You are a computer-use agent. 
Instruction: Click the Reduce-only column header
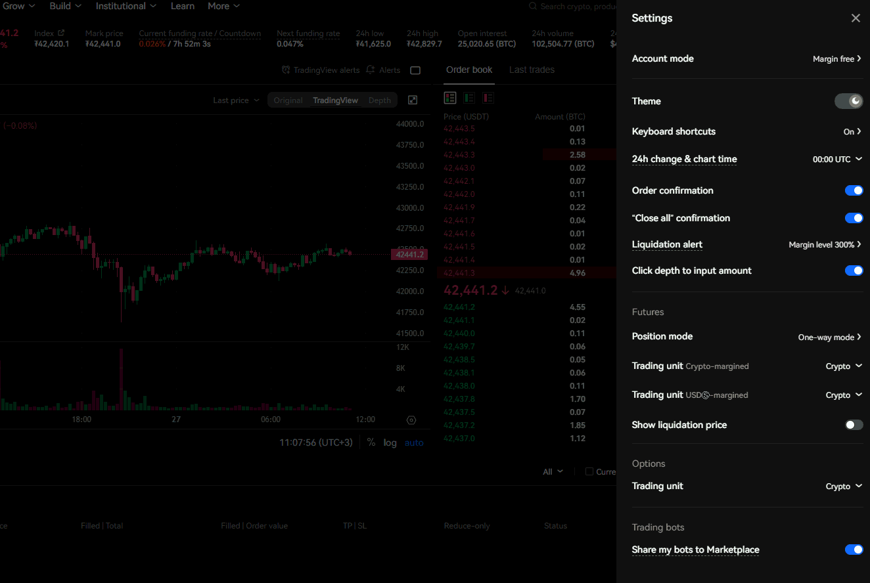[467, 526]
